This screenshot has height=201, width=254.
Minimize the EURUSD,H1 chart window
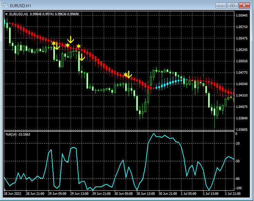pos(220,6)
